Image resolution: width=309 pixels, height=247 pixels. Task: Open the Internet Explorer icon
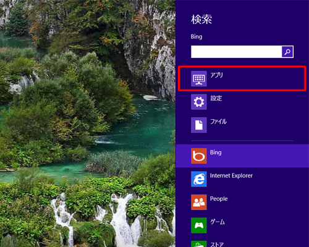[199, 179]
